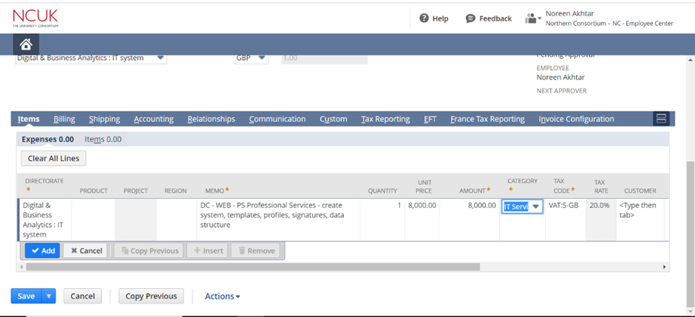Screen dimensions: 695x317
Task: Expand Digital & Business Analytics department dropdown
Action: click(x=161, y=58)
